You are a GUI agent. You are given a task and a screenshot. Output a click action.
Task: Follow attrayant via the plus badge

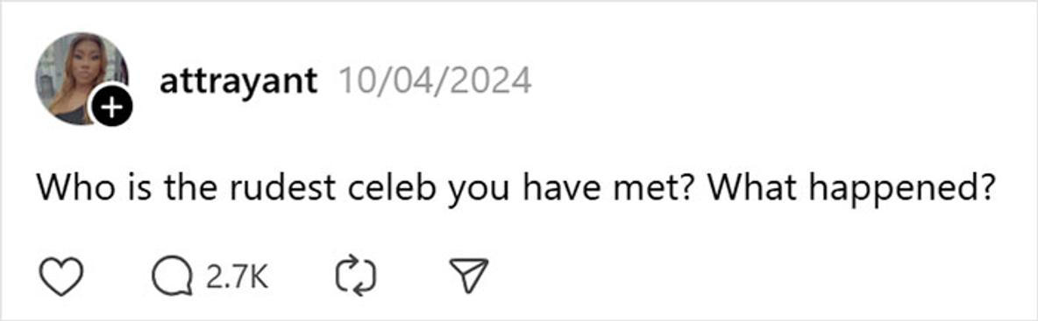tap(111, 104)
